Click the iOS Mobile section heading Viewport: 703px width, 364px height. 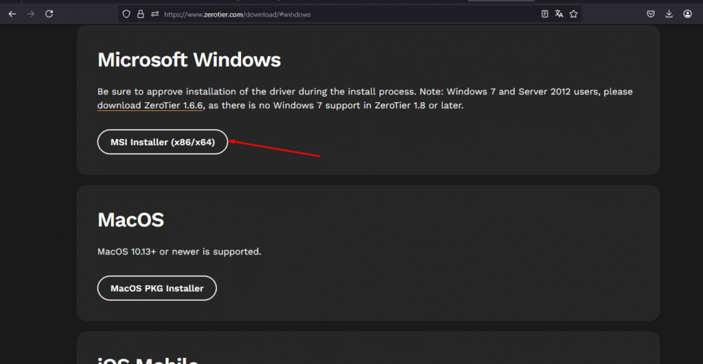148,359
